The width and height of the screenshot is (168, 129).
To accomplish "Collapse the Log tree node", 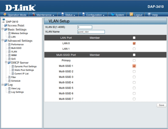I will pyautogui.click(x=3, y=85).
